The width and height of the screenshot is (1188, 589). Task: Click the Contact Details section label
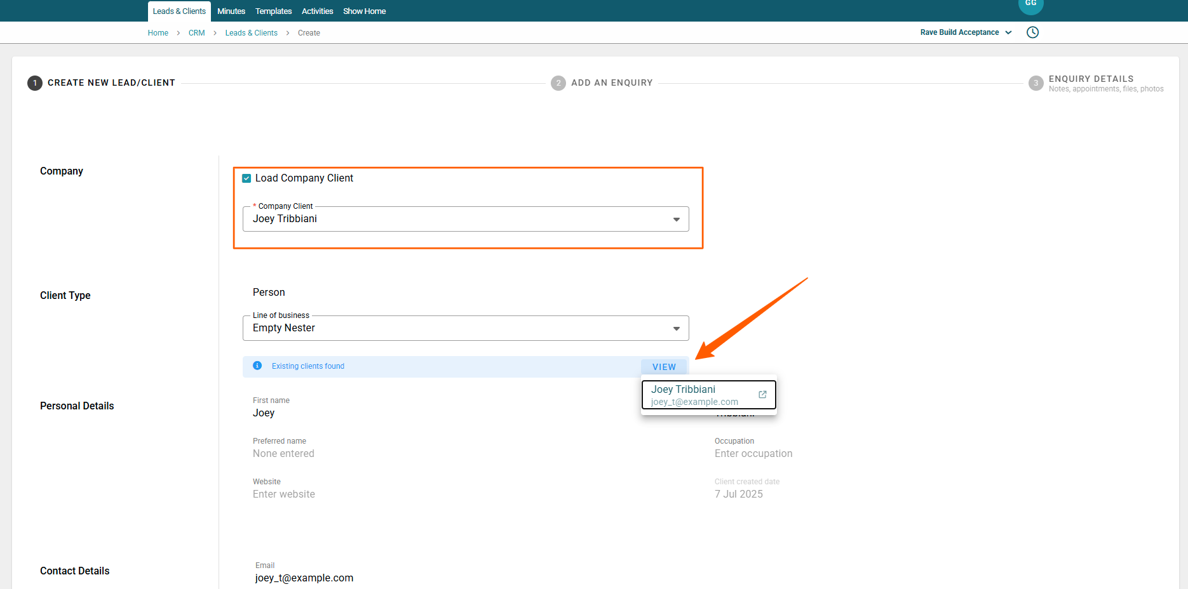75,571
